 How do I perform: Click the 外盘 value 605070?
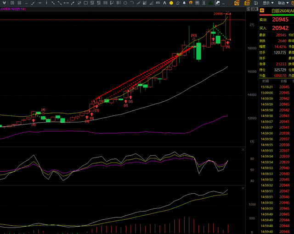click(x=280, y=76)
